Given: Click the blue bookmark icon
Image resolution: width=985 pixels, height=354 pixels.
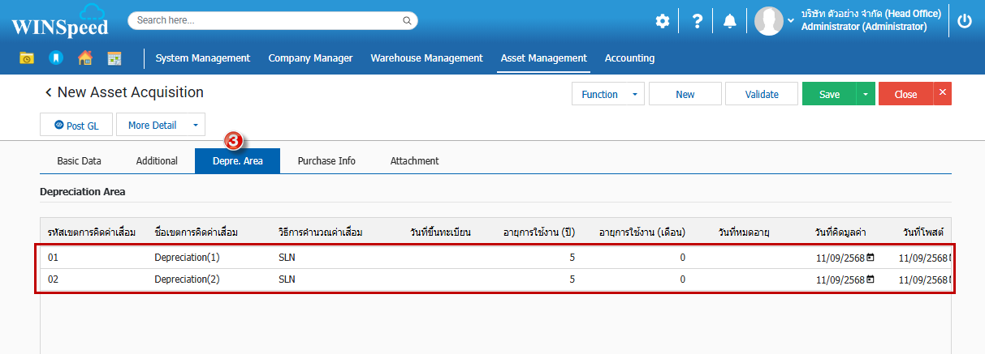Looking at the screenshot, I should (x=55, y=58).
